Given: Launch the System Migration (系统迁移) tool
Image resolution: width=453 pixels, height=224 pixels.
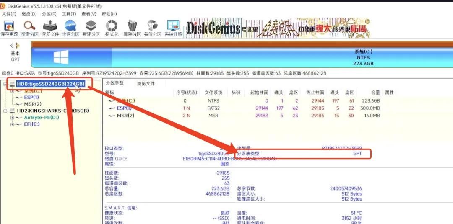Looking at the screenshot, I should tap(173, 28).
